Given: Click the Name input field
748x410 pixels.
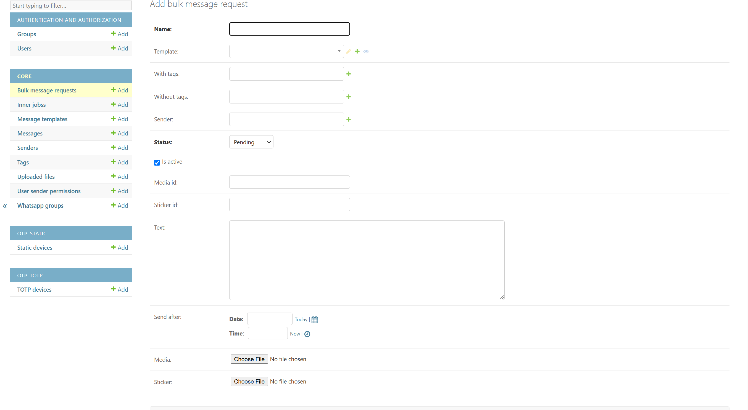Looking at the screenshot, I should click(289, 29).
